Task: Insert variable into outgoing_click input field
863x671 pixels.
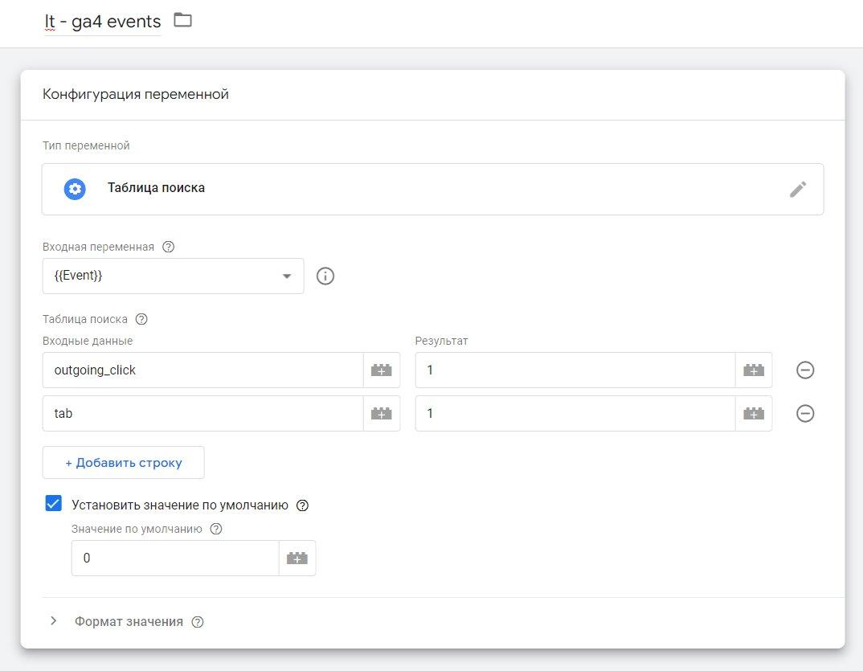Action: 382,370
